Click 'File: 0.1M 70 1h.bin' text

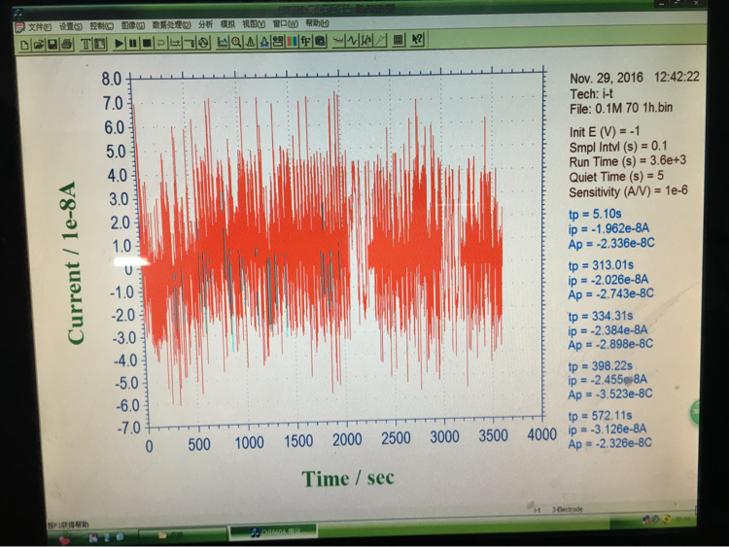(621, 108)
